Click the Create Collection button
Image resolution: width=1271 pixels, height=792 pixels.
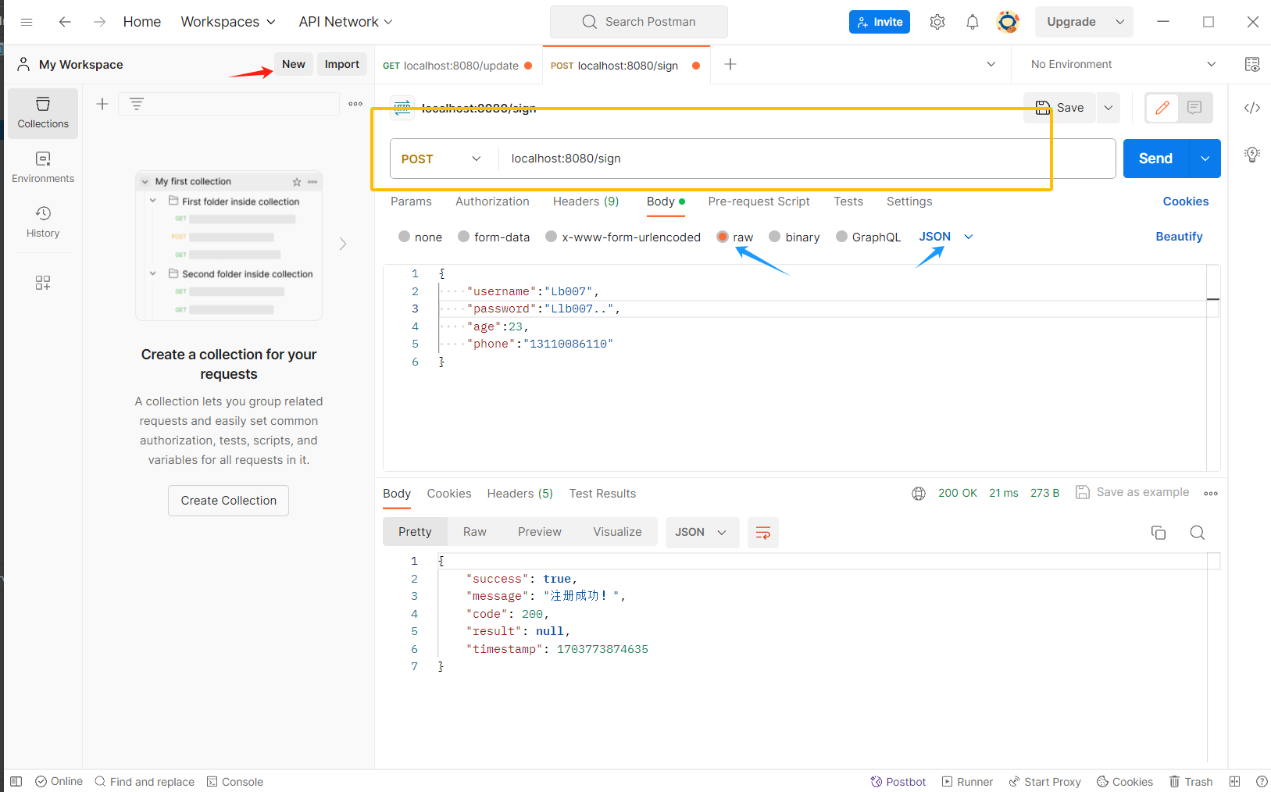point(229,501)
